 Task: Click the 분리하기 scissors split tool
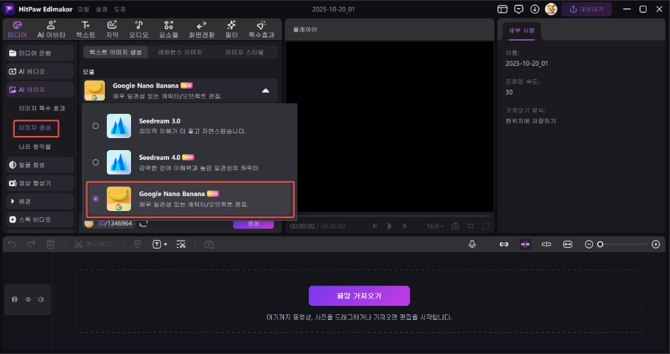click(93, 244)
